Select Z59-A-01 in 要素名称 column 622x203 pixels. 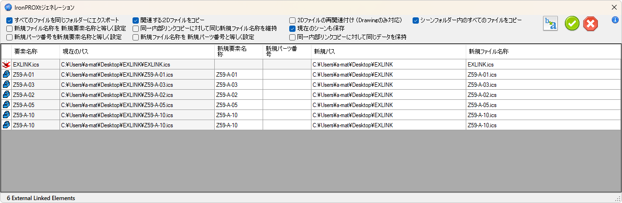35,74
